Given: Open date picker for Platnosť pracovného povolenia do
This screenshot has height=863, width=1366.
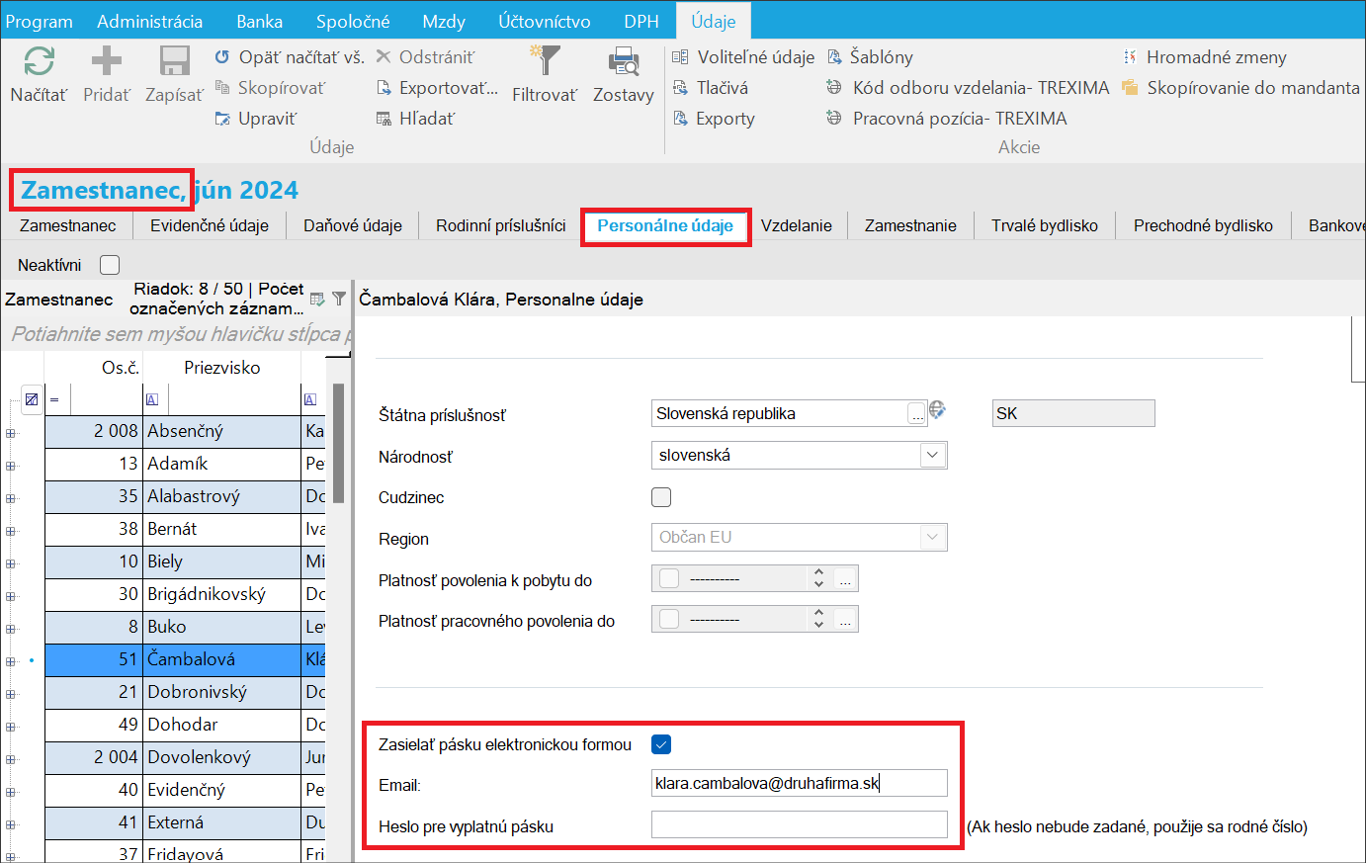Looking at the screenshot, I should pos(844,620).
